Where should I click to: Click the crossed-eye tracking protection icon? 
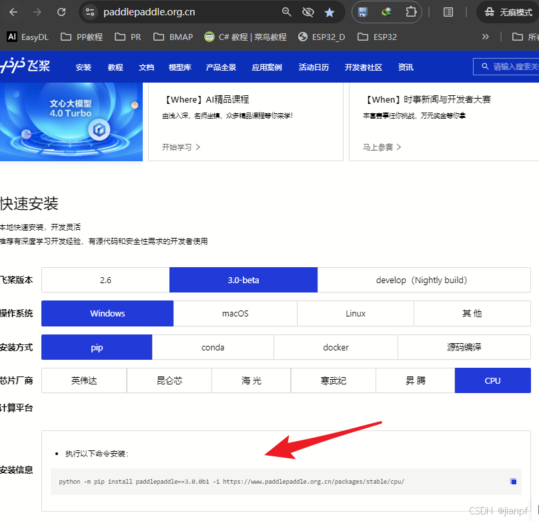(308, 13)
